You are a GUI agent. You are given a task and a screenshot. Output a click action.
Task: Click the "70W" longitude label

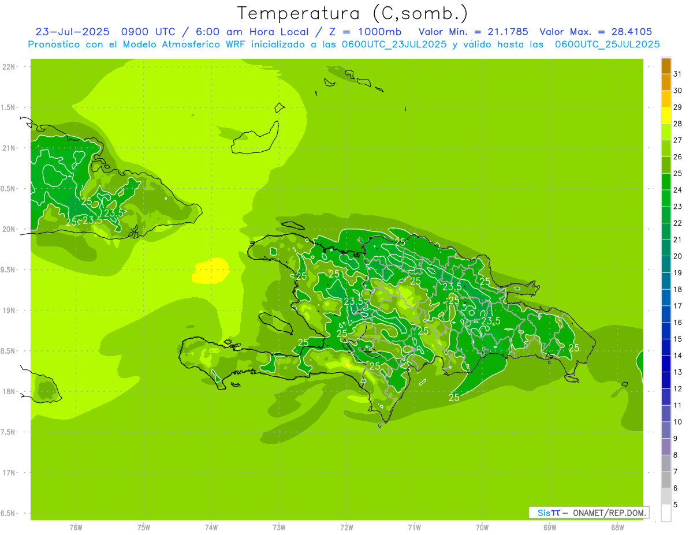[482, 527]
